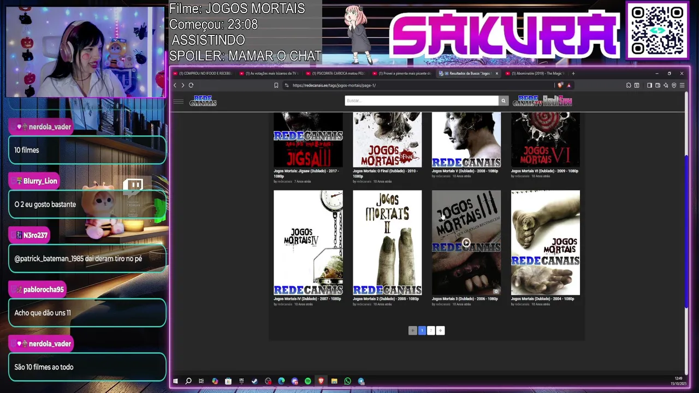This screenshot has width=699, height=393.
Task: Open Jogos Mortais 3 (Dublado) 2006 title
Action: (x=465, y=299)
